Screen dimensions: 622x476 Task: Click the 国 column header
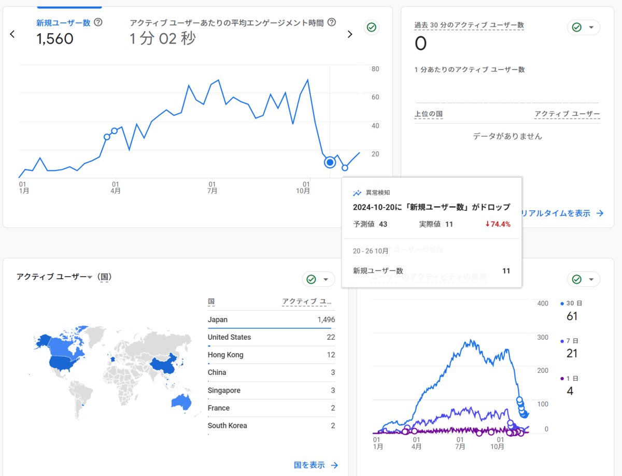pos(211,301)
